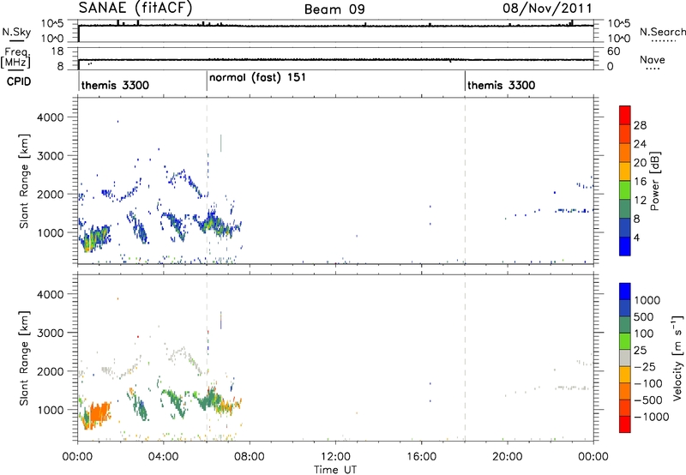Click the SANAE (fitACF) title text
Image resolution: width=686 pixels, height=475 pixels.
point(135,9)
